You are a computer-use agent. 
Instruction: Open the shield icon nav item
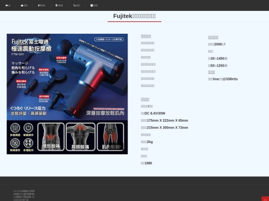[x=59, y=5]
